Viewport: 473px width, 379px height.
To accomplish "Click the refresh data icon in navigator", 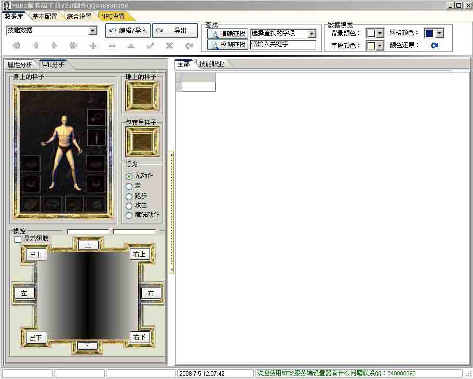I will 189,46.
